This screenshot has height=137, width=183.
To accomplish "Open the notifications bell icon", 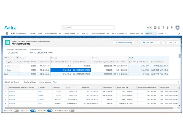I will coord(172,28).
